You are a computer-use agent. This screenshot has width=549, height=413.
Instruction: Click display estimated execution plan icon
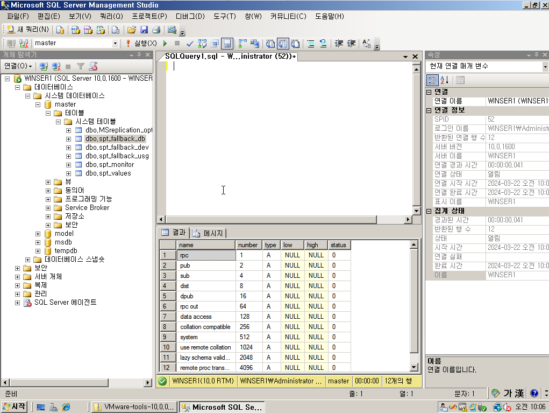point(202,44)
